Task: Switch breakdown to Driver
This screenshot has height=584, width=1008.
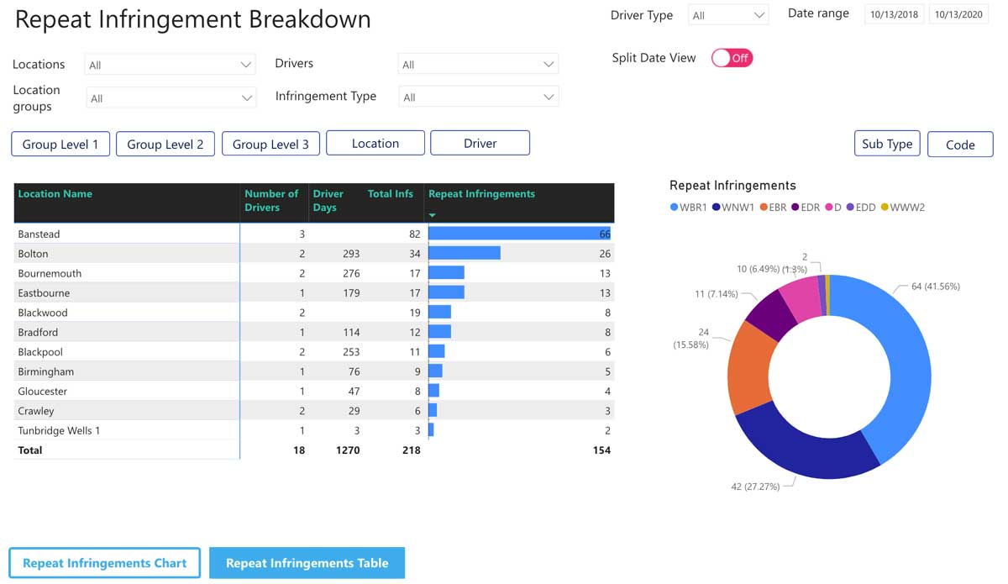Action: [480, 143]
